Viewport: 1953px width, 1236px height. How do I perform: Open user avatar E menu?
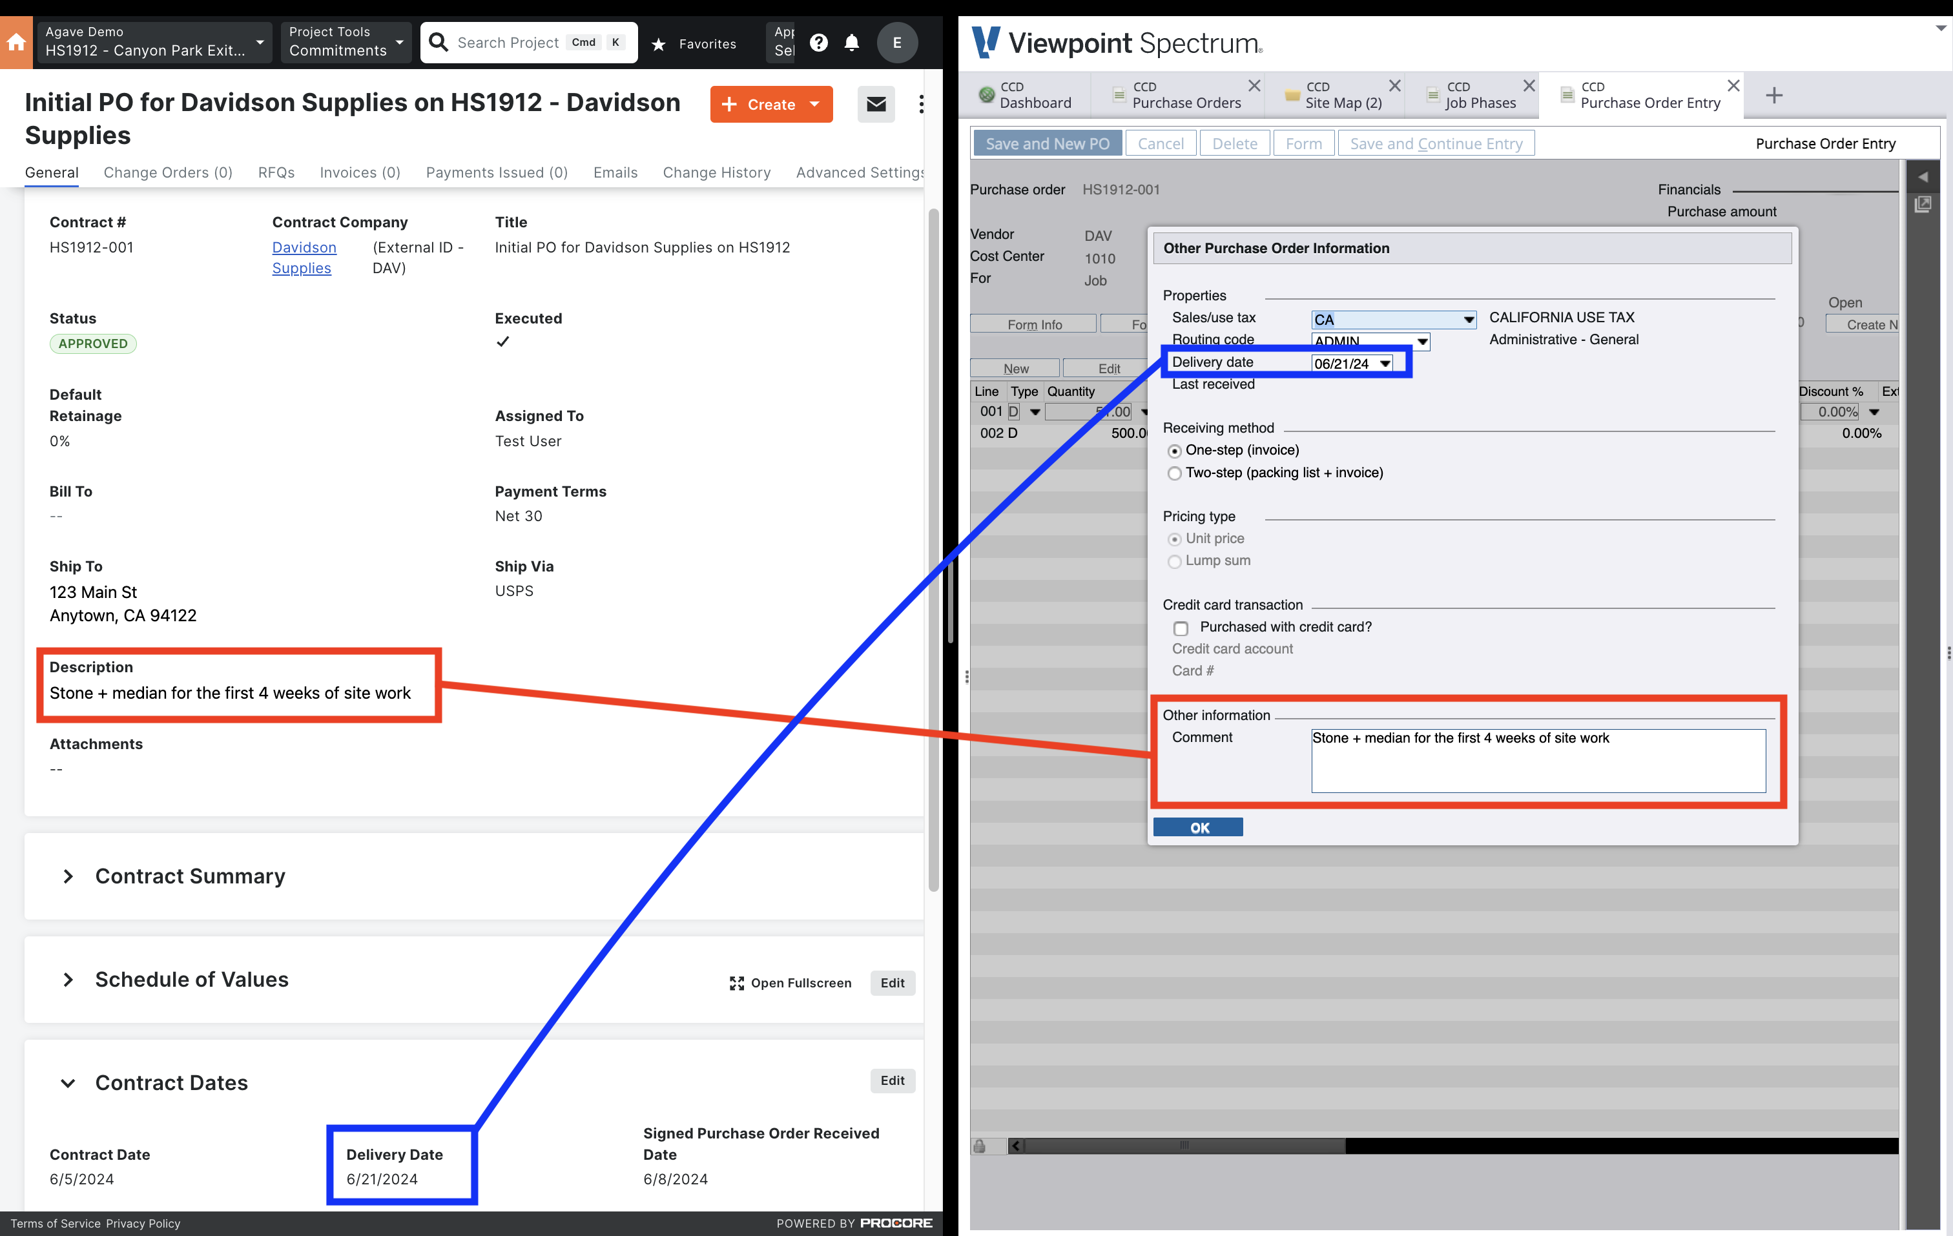coord(896,42)
